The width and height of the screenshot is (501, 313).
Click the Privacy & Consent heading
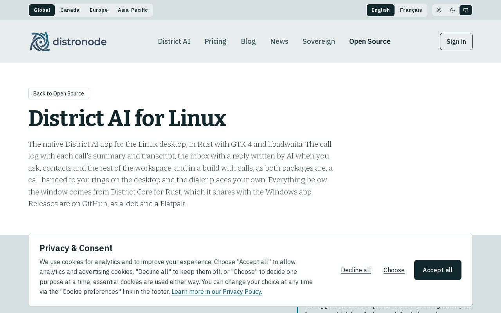76,248
